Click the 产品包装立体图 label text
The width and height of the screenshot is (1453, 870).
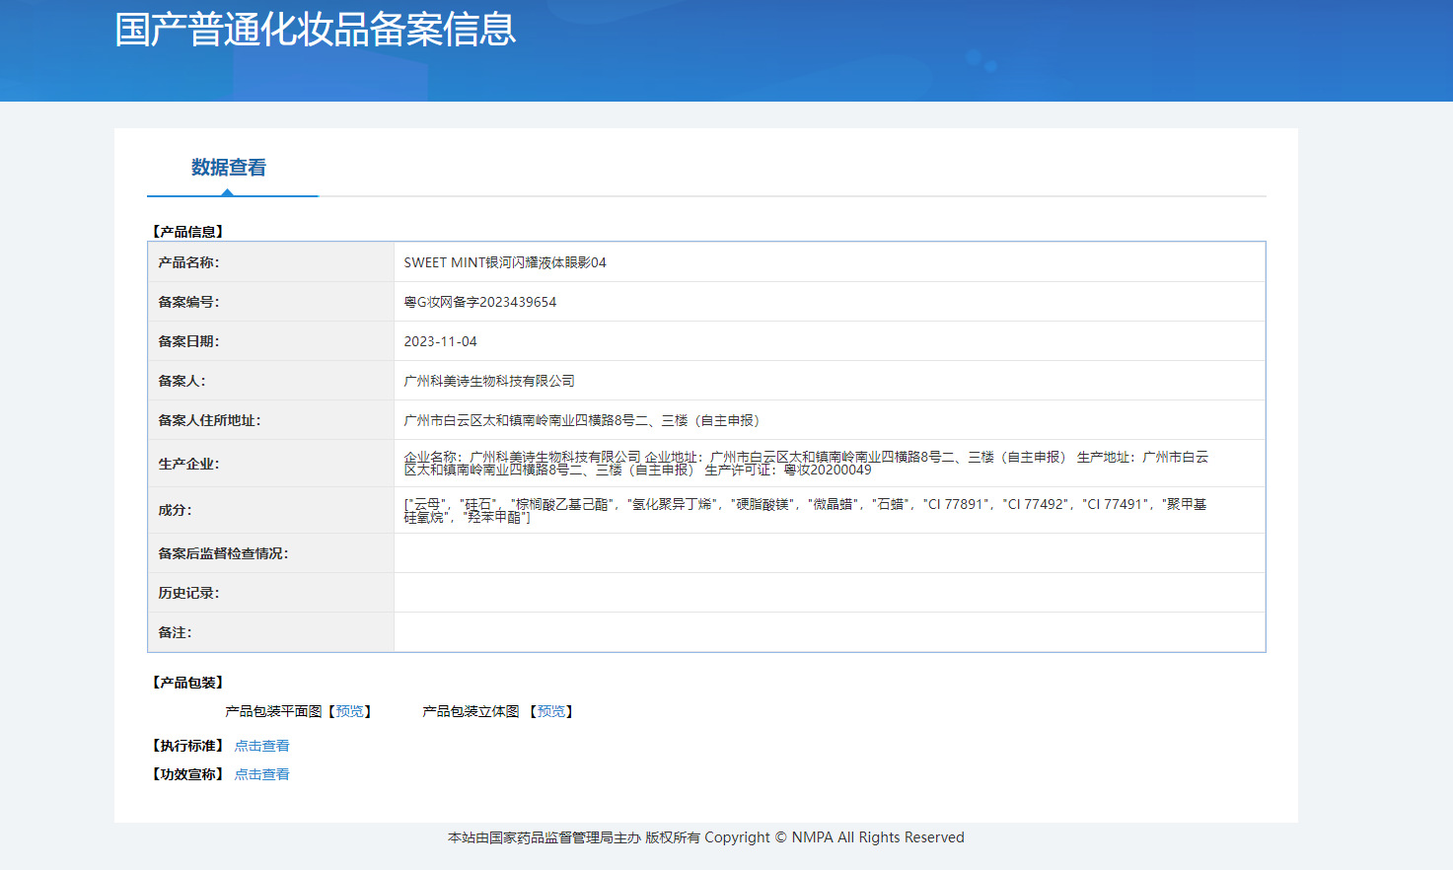[471, 711]
